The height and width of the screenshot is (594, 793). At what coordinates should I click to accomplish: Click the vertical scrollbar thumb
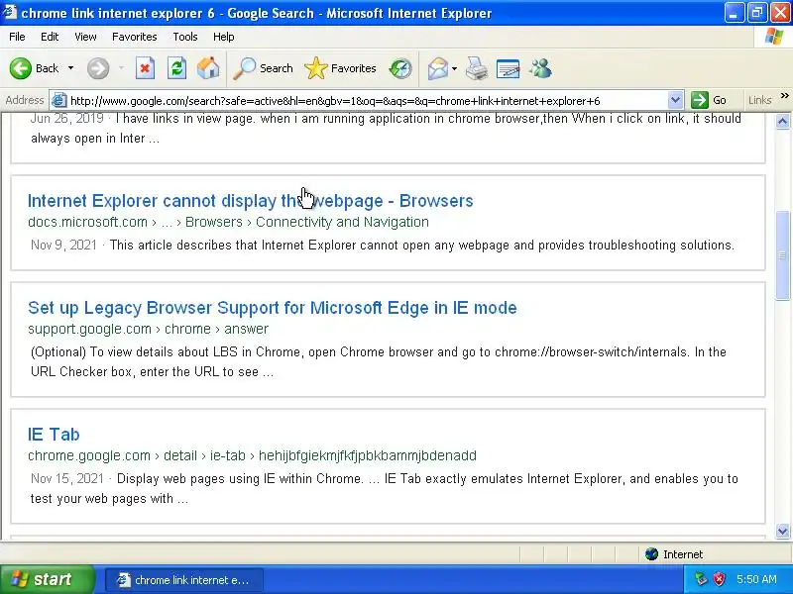[x=782, y=255]
